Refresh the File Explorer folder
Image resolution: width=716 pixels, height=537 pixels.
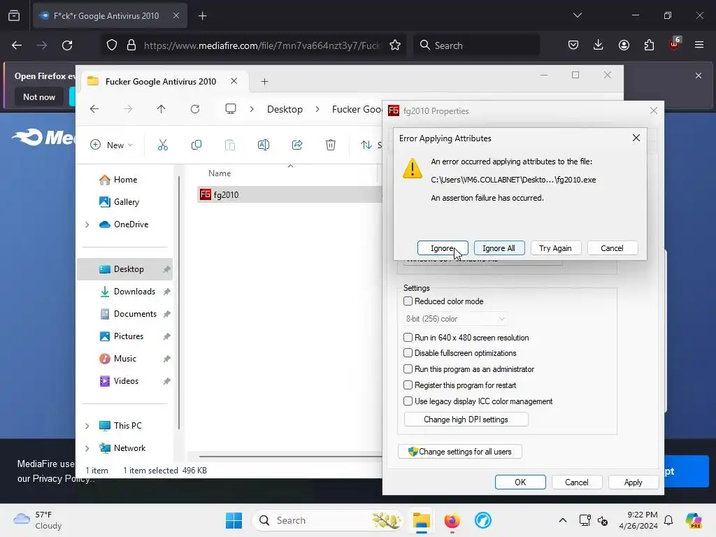[195, 109]
